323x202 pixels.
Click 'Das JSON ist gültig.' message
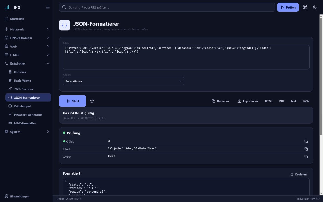[x=79, y=113]
